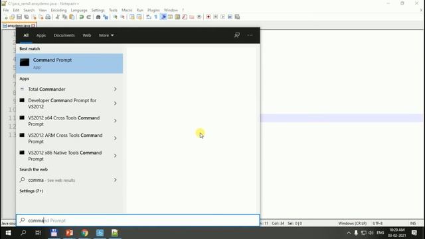The height and width of the screenshot is (239, 425).
Task: Toggle file monitoring eye icon
Action: (x=199, y=17)
